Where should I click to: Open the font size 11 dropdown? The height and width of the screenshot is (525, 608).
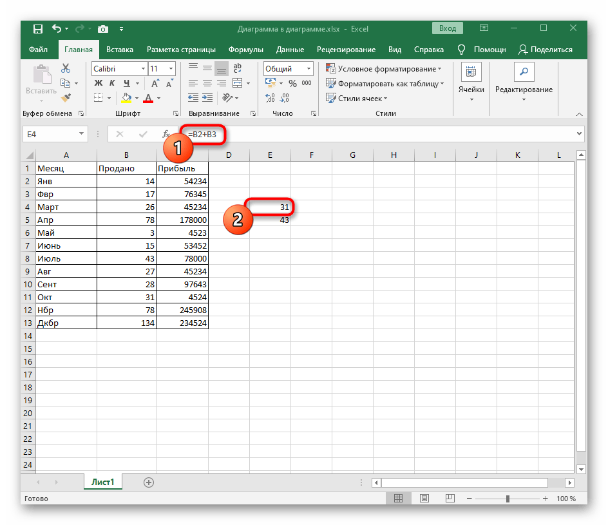point(171,69)
